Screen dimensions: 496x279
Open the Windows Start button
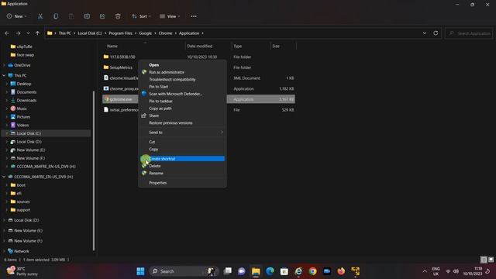point(140,271)
